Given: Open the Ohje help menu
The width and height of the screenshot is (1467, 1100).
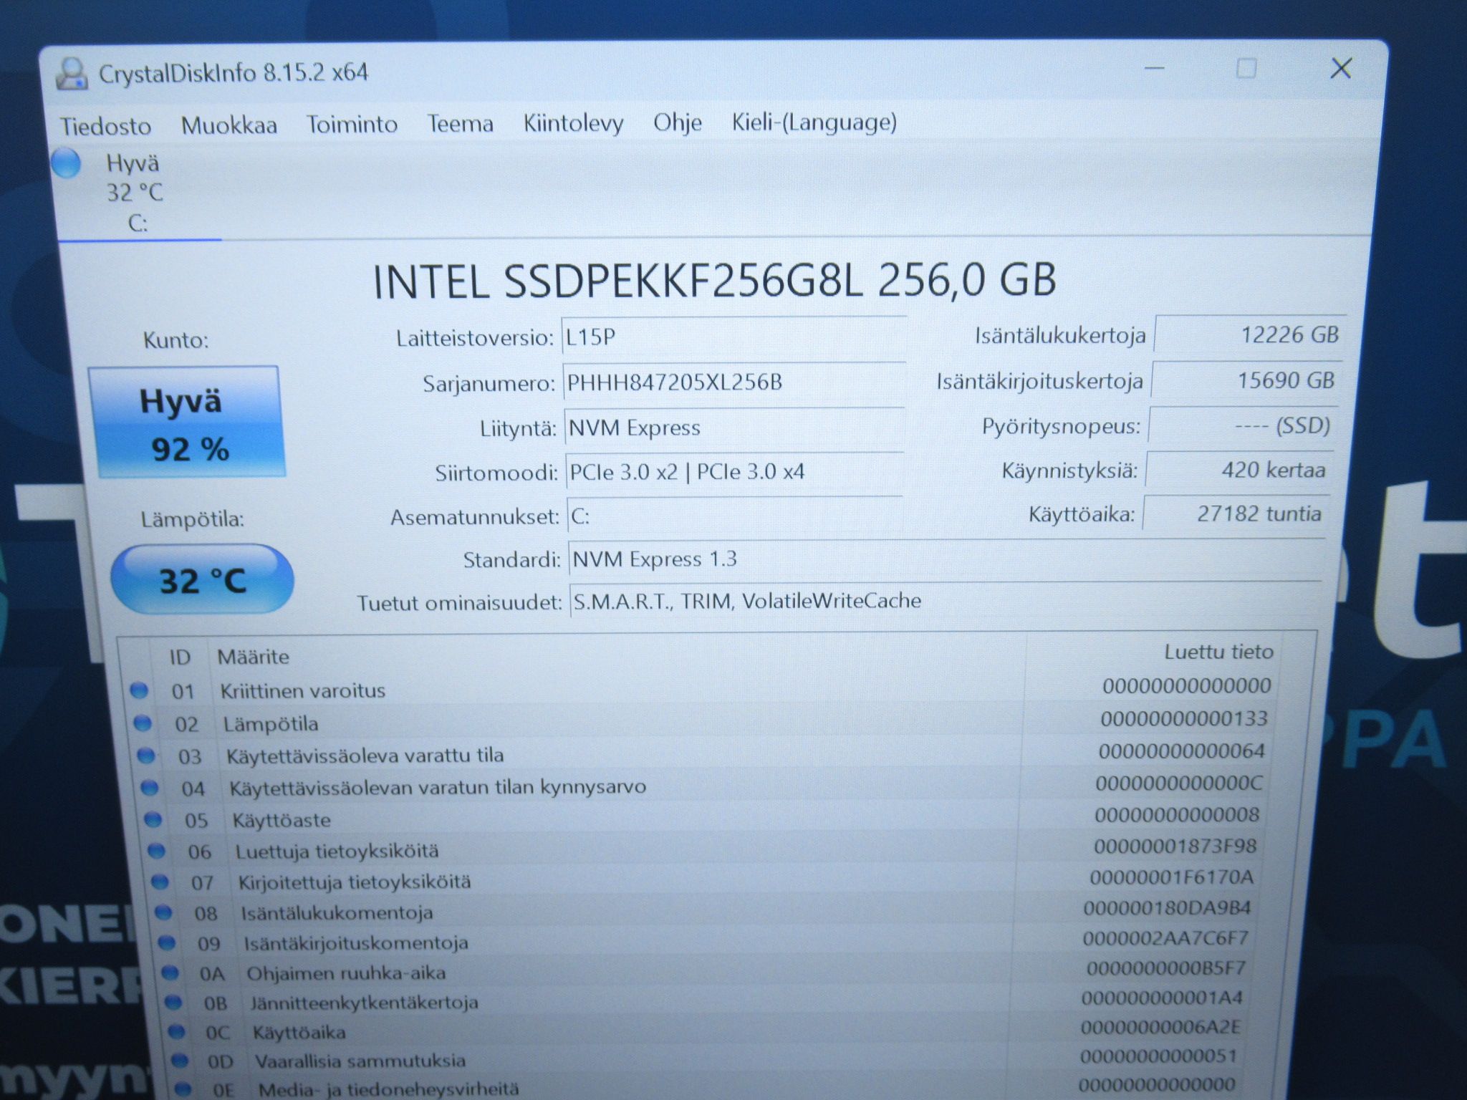Looking at the screenshot, I should coord(677,122).
